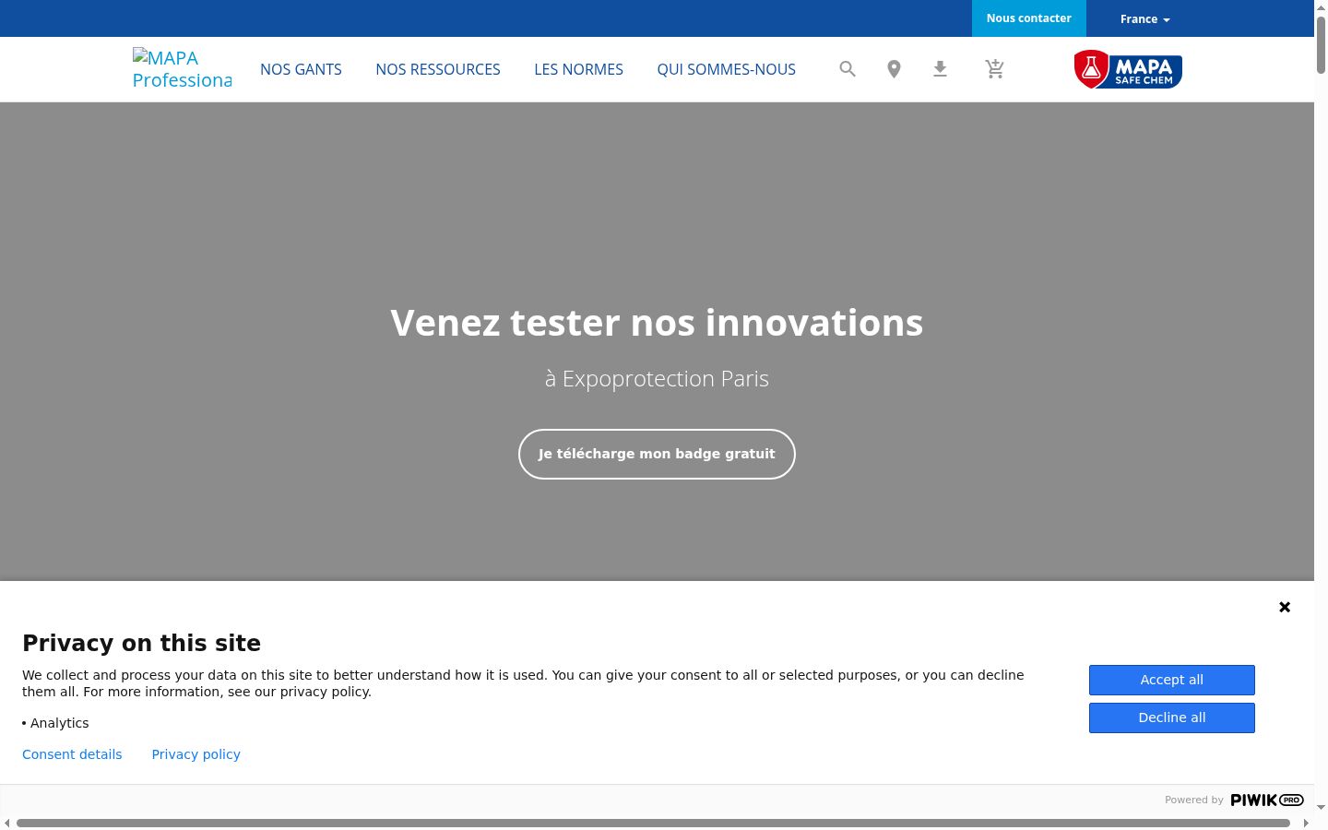Click the scroll up arrow
The width and height of the screenshot is (1328, 830).
[1321, 6]
